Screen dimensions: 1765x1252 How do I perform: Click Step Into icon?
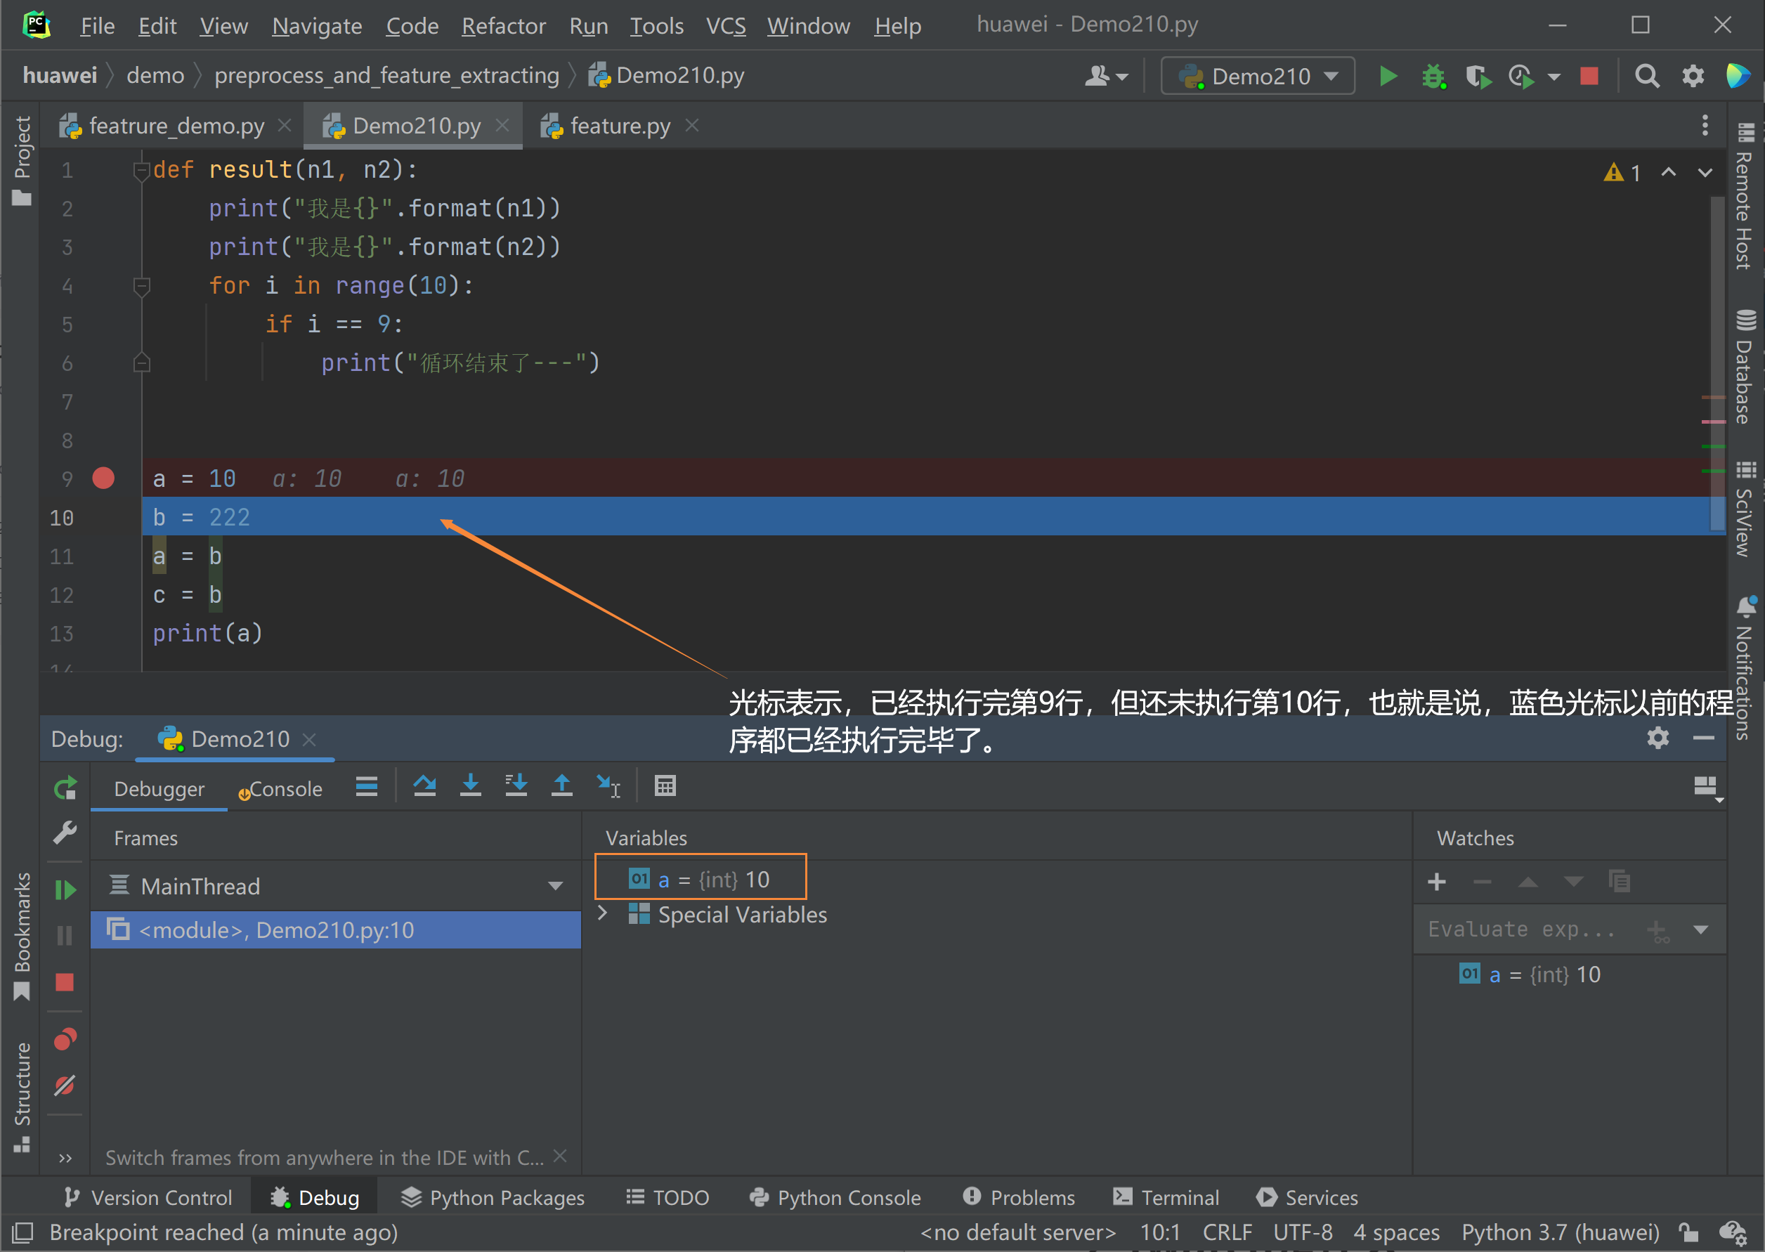point(470,786)
